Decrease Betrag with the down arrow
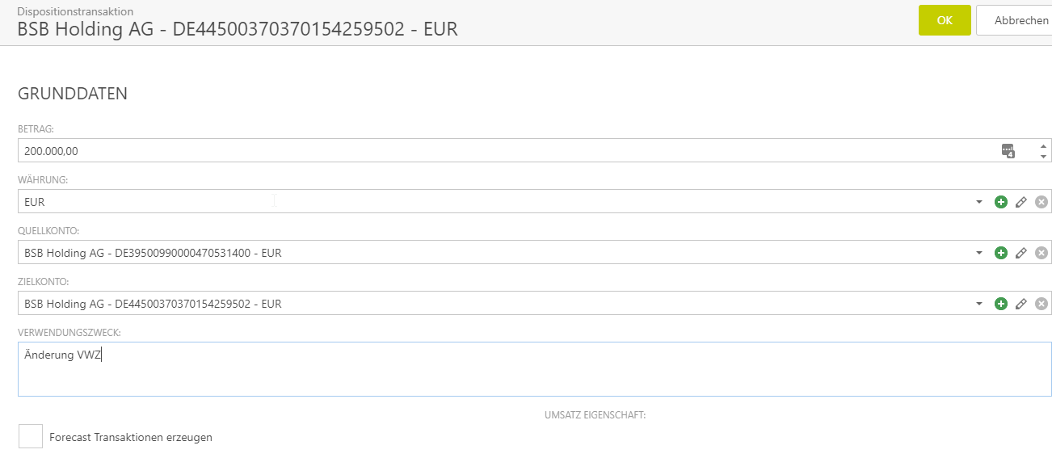1052x458 pixels. [x=1043, y=156]
